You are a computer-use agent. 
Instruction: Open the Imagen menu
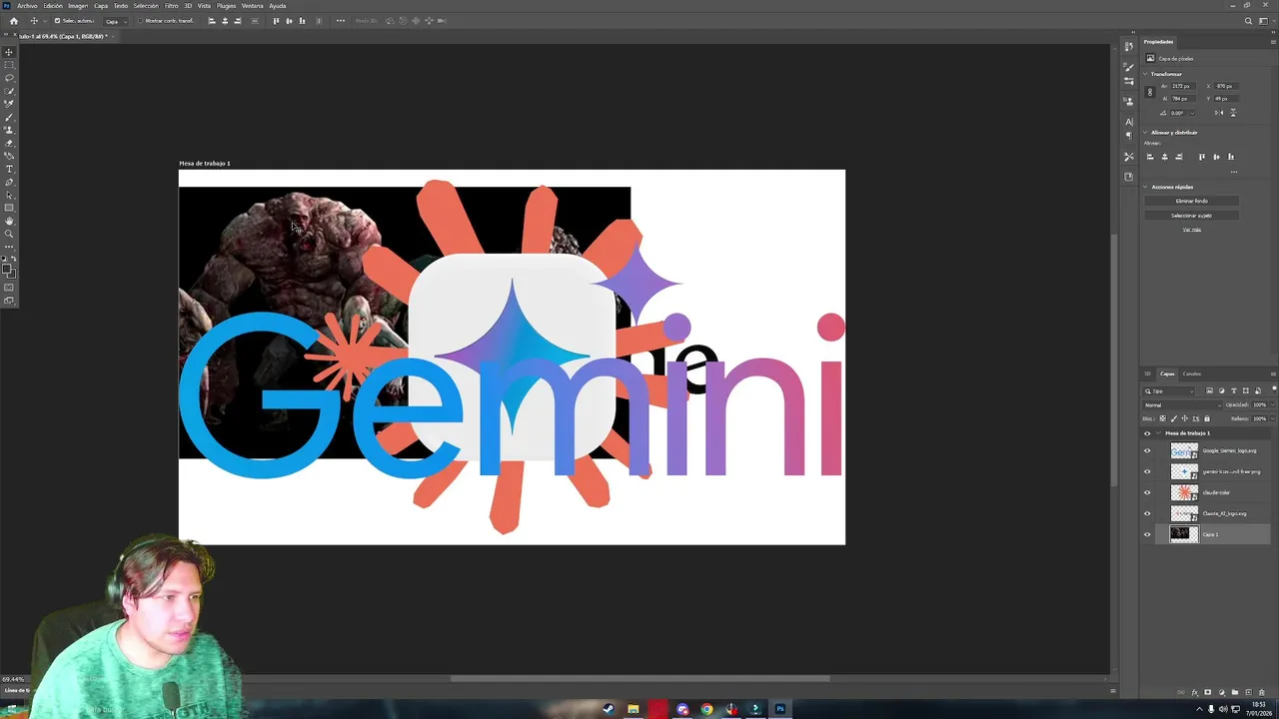(x=78, y=6)
